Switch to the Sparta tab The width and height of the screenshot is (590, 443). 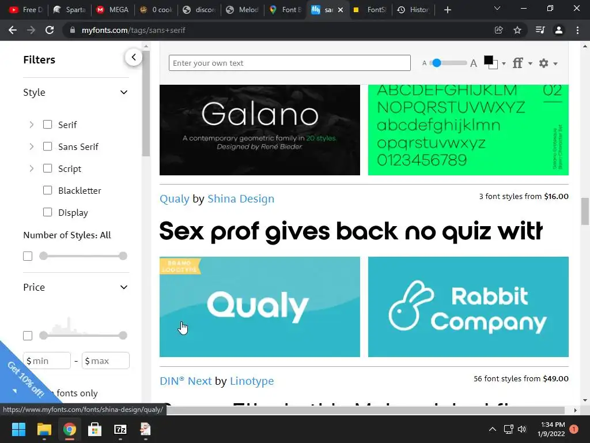(x=69, y=10)
